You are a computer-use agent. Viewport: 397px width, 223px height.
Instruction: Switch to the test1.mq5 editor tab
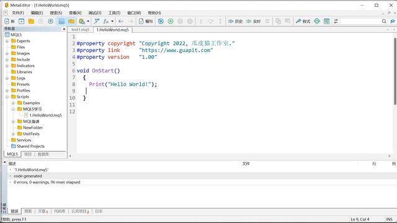81,30
